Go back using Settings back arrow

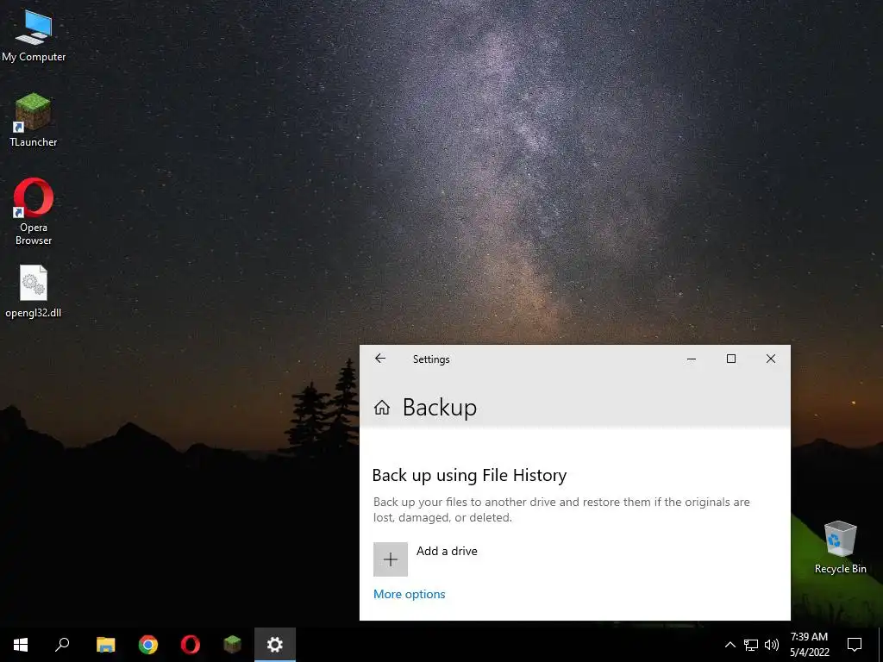pos(380,359)
